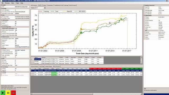
Task: Collapse the Strategy section
Action: pos(1,8)
